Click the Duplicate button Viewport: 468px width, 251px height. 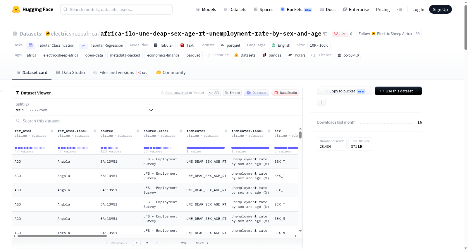(x=257, y=93)
